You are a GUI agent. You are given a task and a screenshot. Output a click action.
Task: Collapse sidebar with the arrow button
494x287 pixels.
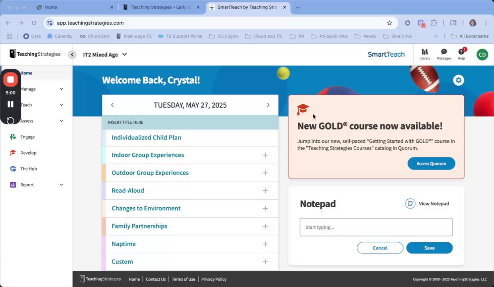[72, 55]
